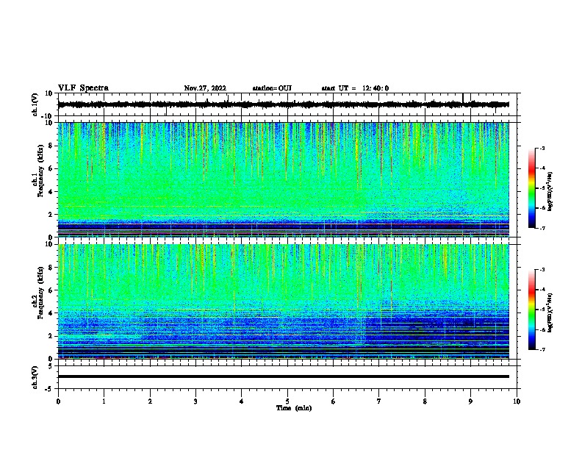Click inside the ch.1 spectrogram plot
Screen dimensions: 582x450
click(283, 179)
